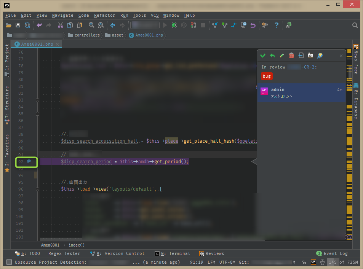Click the blue Help question mark

click(277, 25)
